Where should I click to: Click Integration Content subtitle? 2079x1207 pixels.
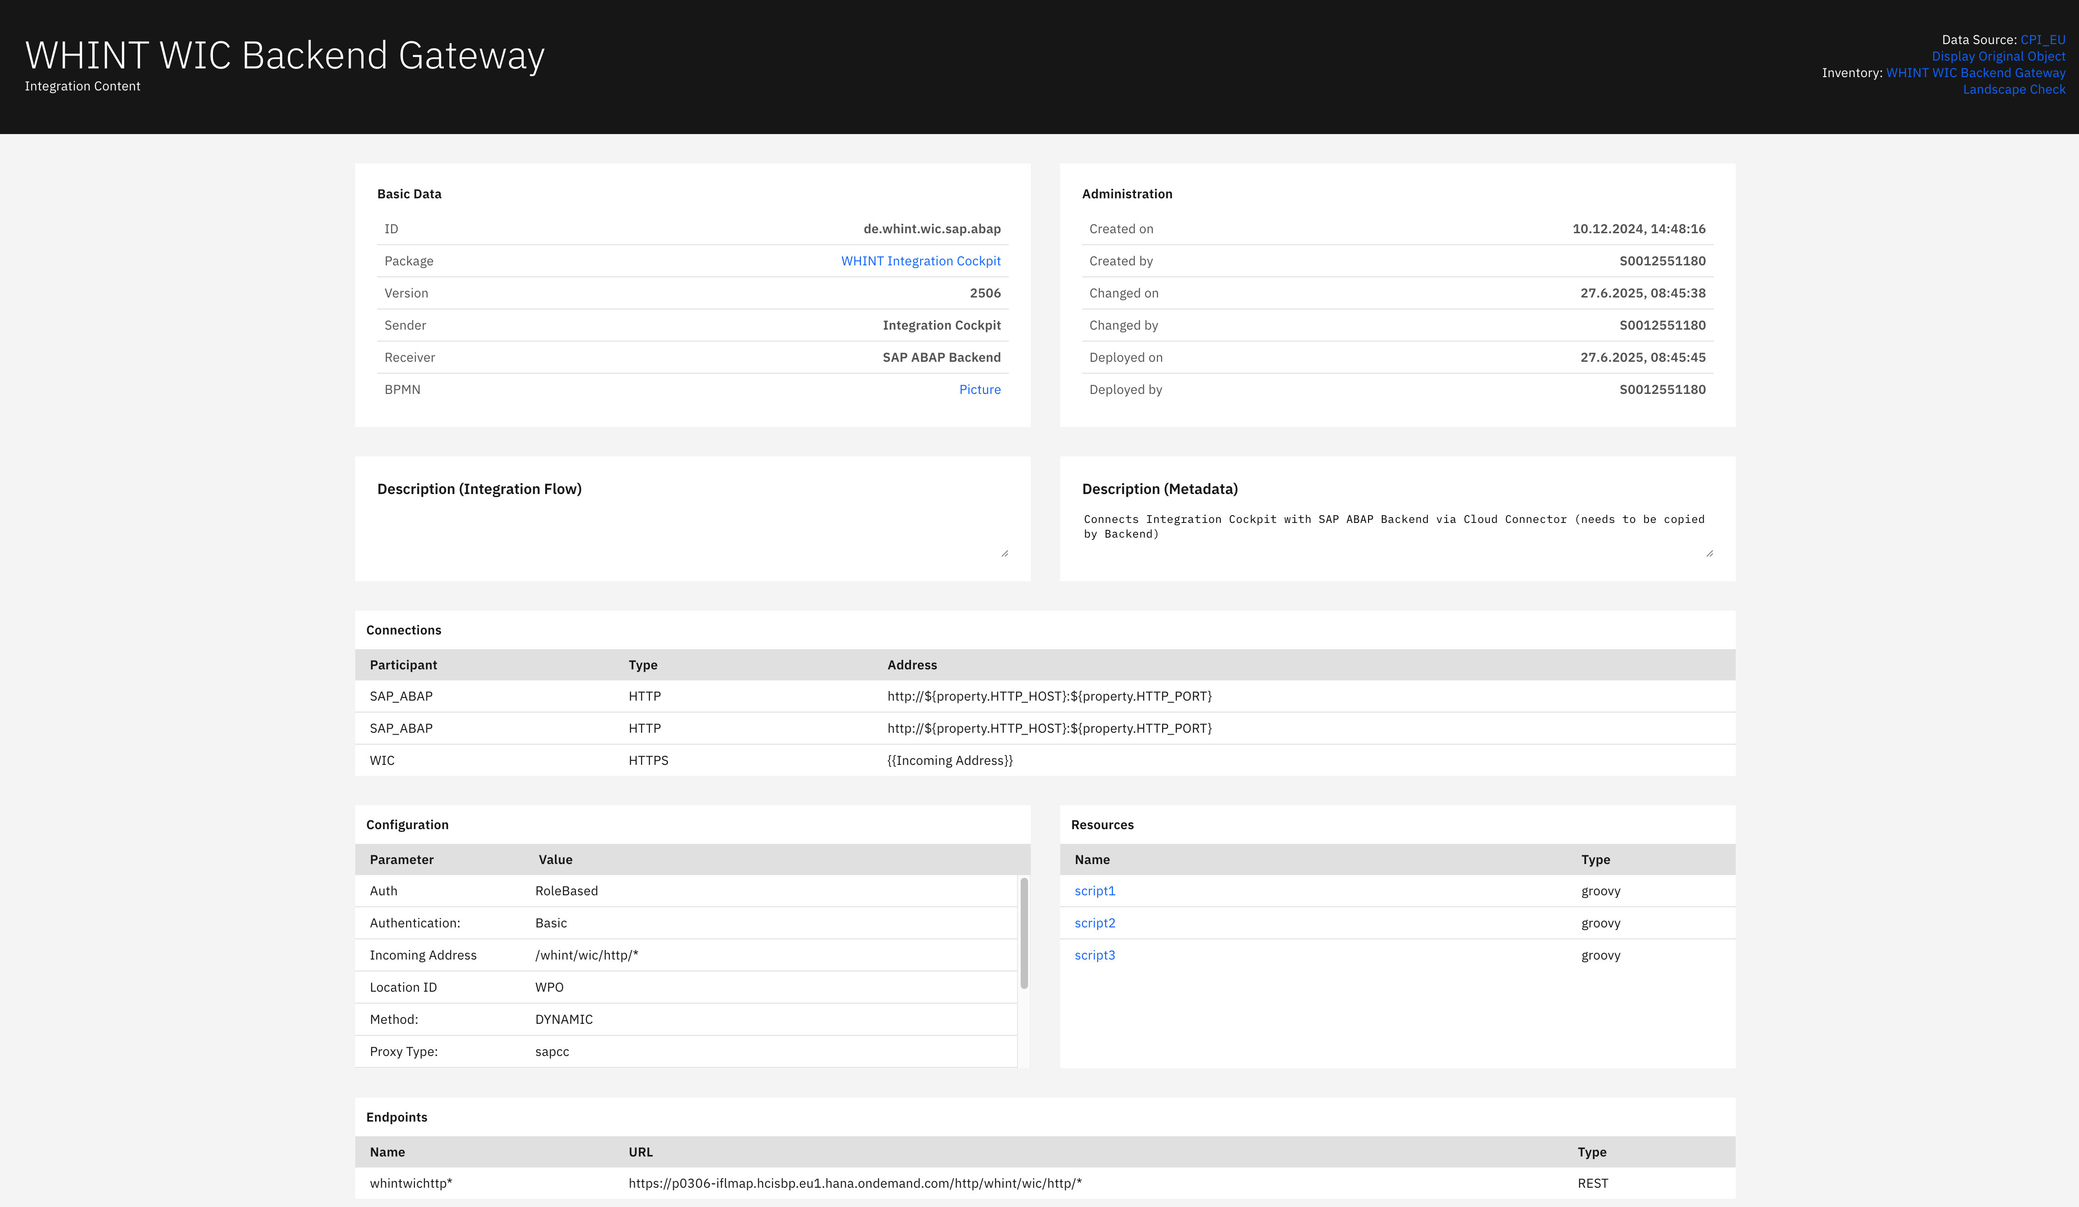tap(83, 86)
